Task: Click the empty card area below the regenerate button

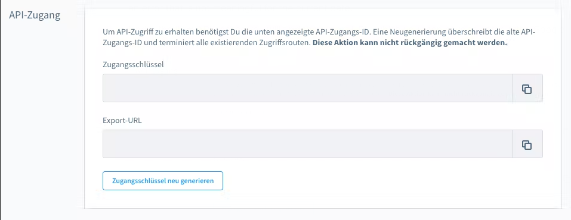Action: 322,200
